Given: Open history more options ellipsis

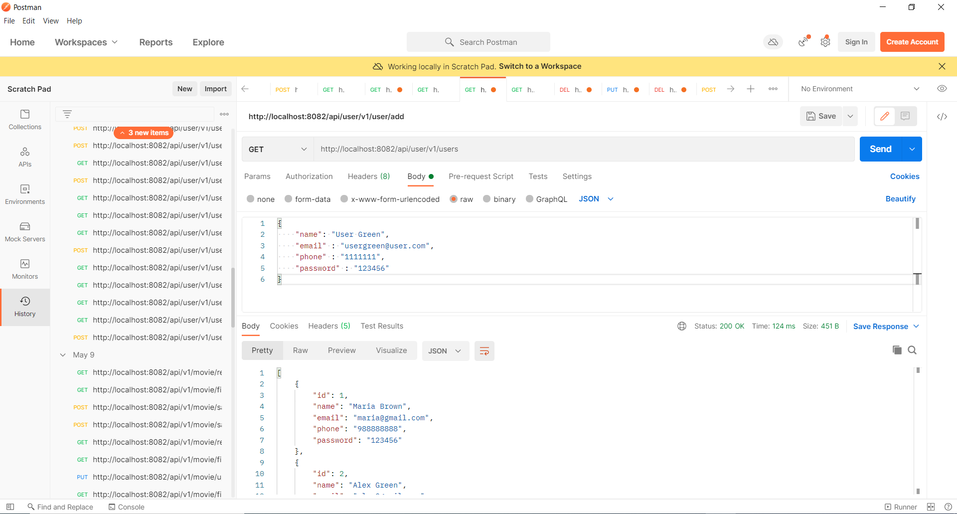Looking at the screenshot, I should coord(224,114).
